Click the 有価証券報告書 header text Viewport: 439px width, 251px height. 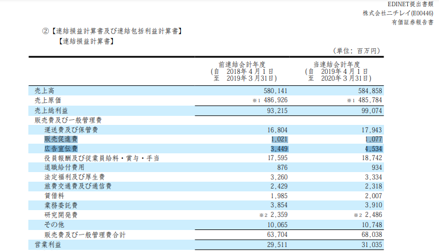tap(412, 22)
